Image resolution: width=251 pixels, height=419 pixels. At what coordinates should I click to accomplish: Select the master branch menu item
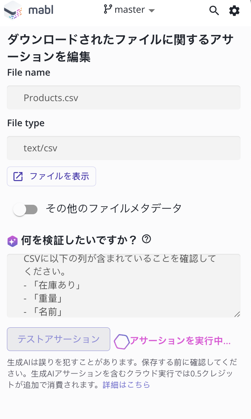click(129, 11)
